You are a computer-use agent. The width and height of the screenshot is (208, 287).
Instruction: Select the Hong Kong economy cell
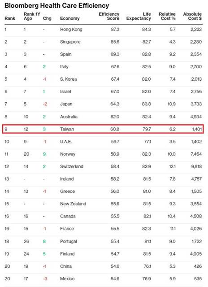click(71, 30)
